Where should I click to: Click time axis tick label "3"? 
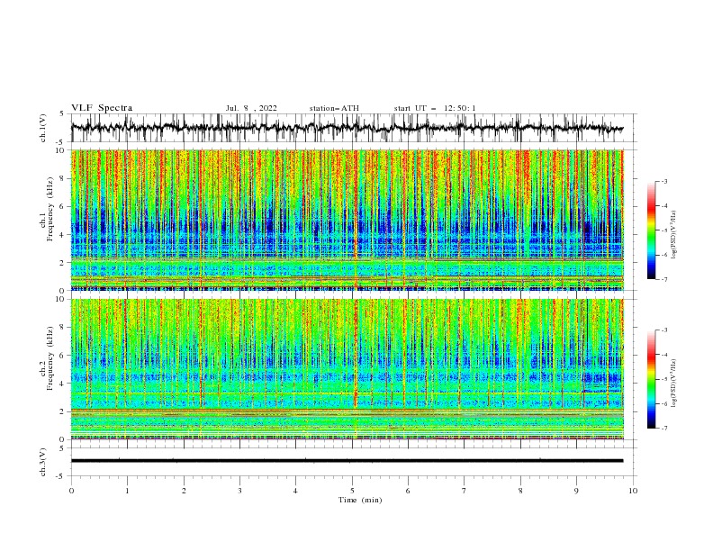pyautogui.click(x=239, y=491)
